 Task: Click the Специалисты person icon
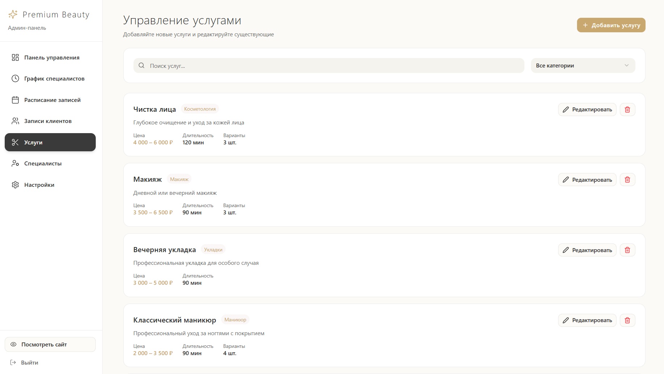15,163
